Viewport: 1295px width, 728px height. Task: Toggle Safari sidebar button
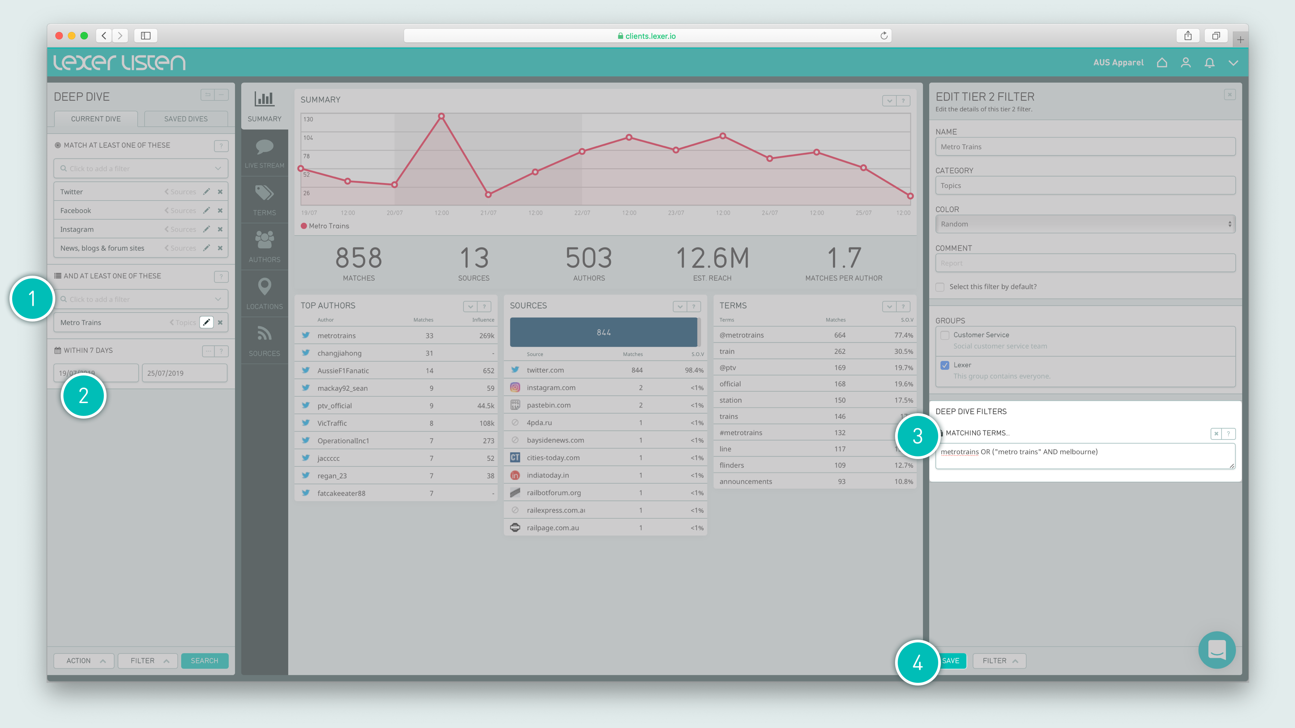[146, 36]
